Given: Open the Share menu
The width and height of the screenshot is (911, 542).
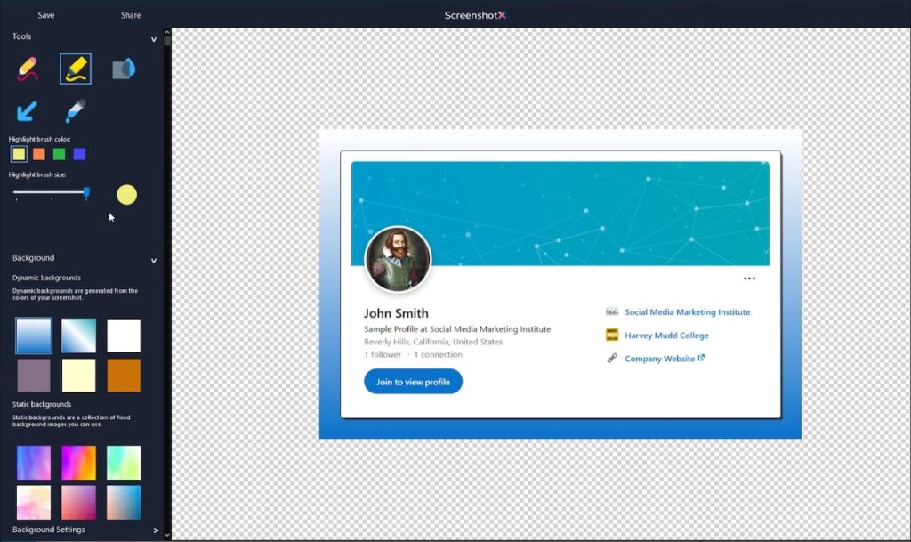Looking at the screenshot, I should point(130,14).
